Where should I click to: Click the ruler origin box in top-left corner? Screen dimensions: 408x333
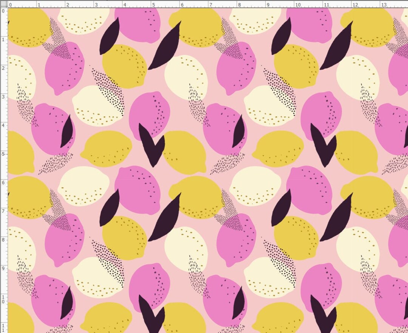pyautogui.click(x=3, y=3)
